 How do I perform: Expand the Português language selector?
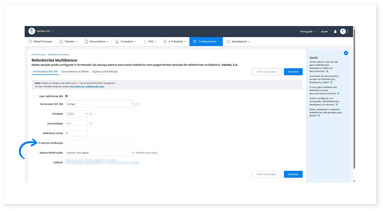click(x=306, y=32)
